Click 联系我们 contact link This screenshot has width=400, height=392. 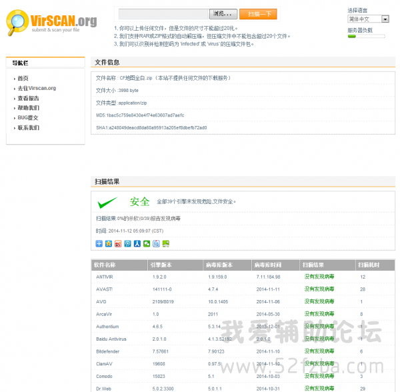[28, 127]
